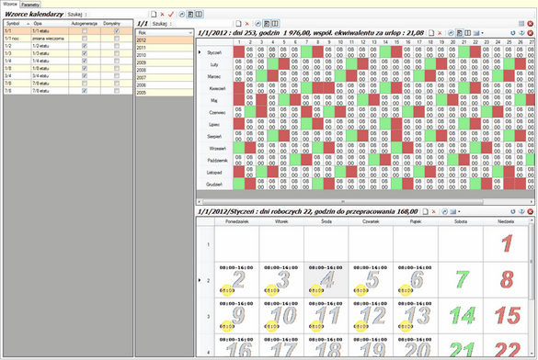Click the blue arrow refresh icon in the 1/1 year panel toolbar
The image size is (538, 360).
click(x=258, y=24)
